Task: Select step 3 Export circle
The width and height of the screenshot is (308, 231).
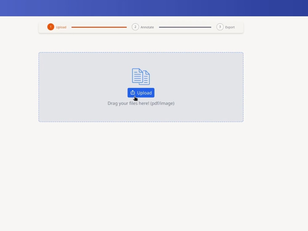Action: (220, 27)
